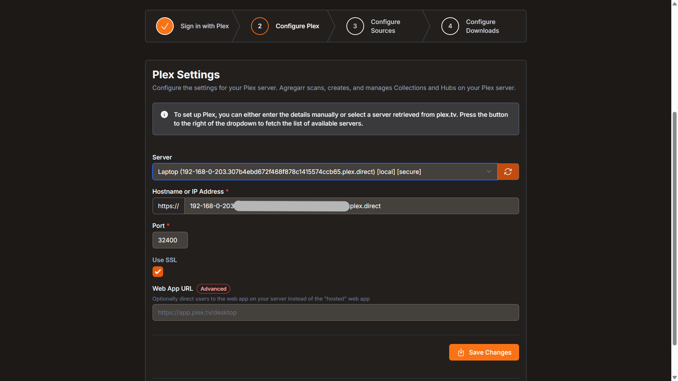The image size is (678, 381).
Task: Click the step 4 circle icon
Action: [x=450, y=26]
